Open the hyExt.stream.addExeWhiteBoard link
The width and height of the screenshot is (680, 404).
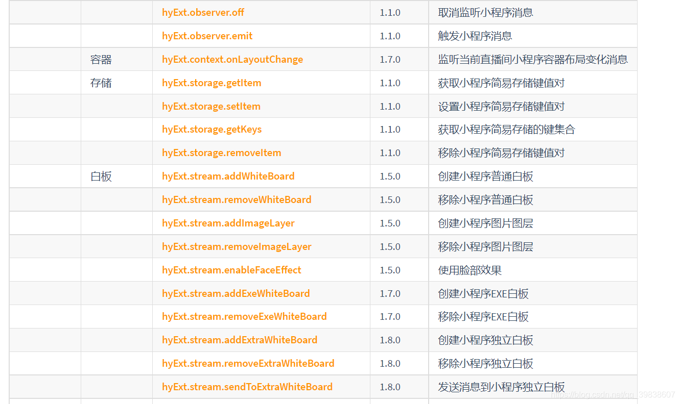(x=236, y=293)
